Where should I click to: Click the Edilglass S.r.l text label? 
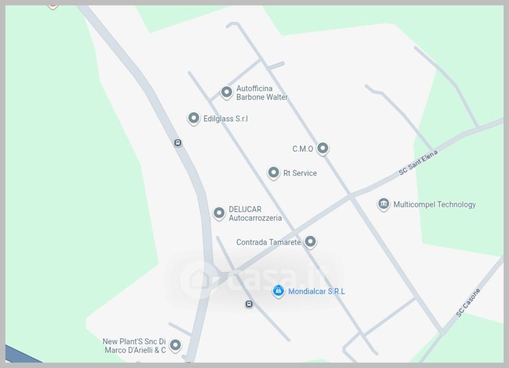tap(226, 119)
